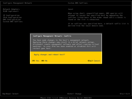Click 'If no suffixes are specified here' paragraph
Screen dimensions: 132x99
tap(98, 25)
